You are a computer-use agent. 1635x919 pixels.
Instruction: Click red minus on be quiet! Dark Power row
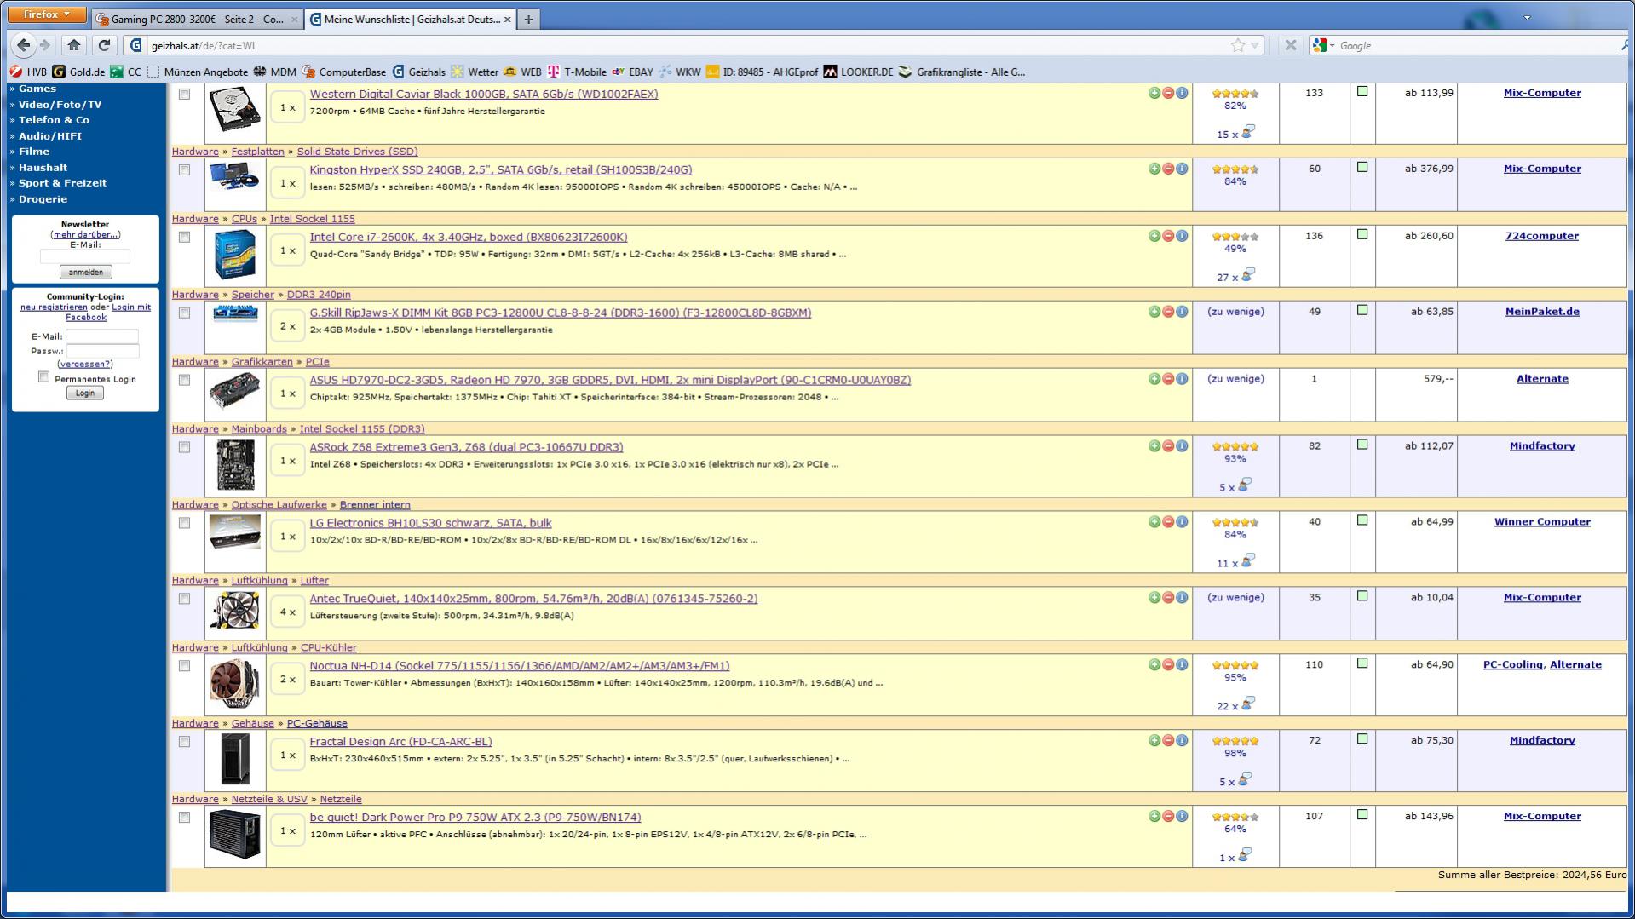tap(1168, 816)
